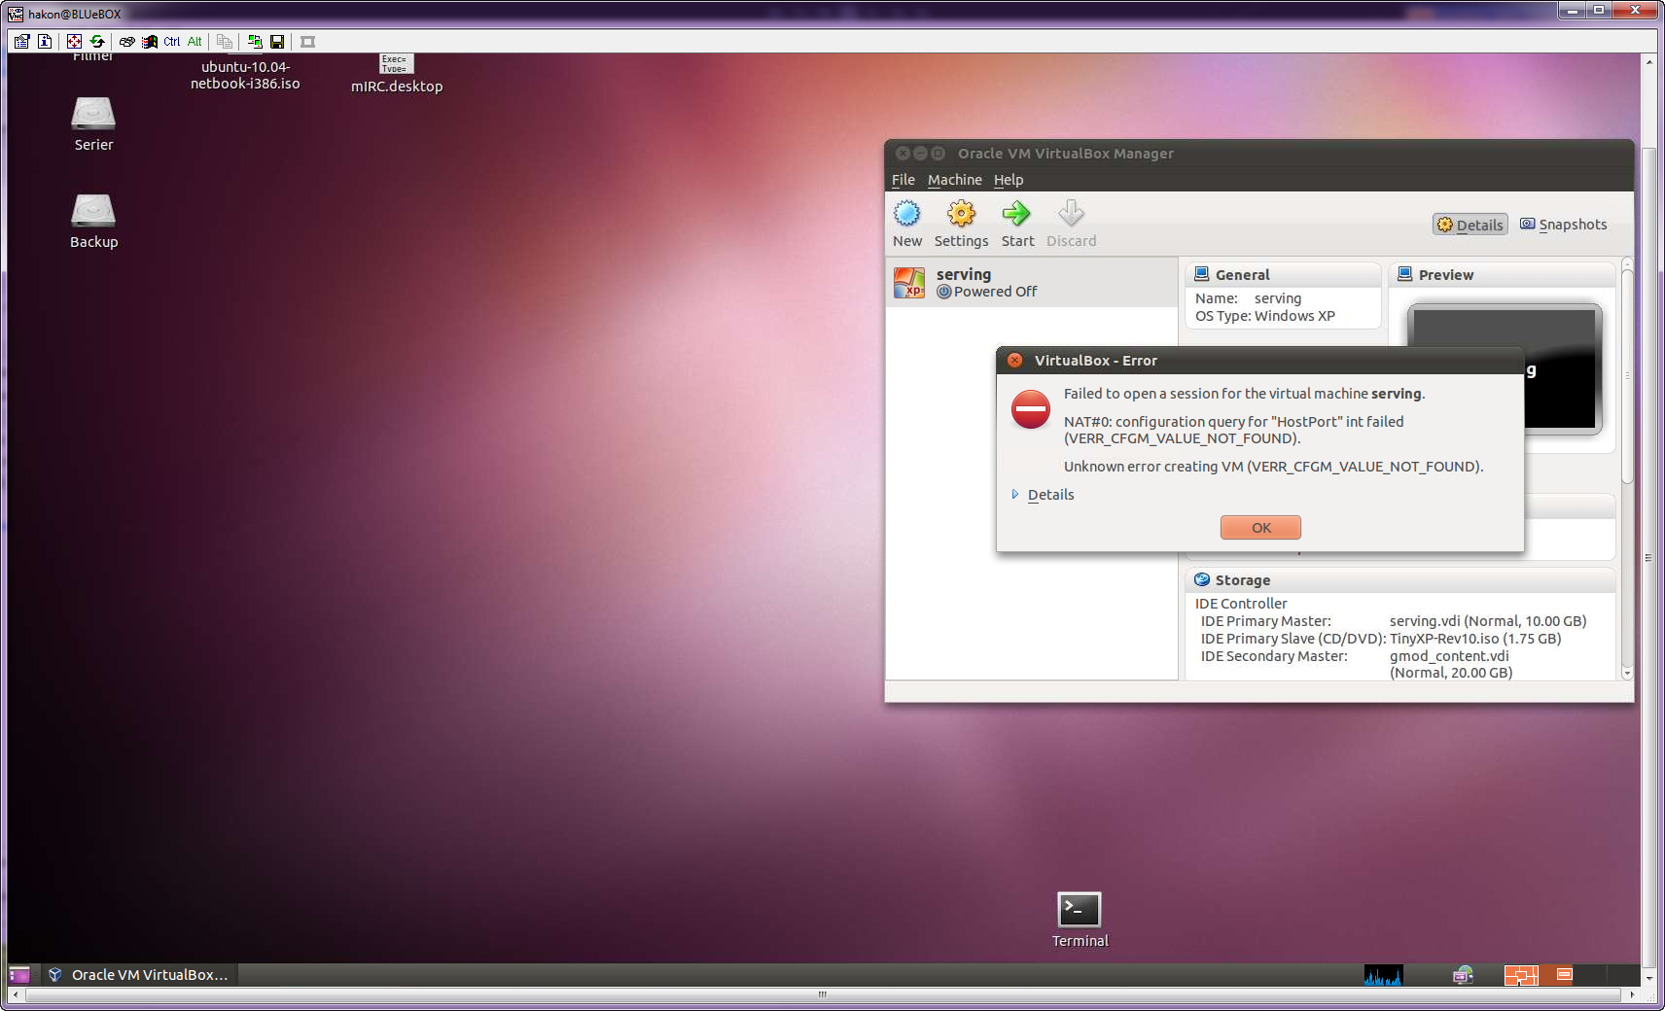Open VNC connection options icon

coord(21,41)
